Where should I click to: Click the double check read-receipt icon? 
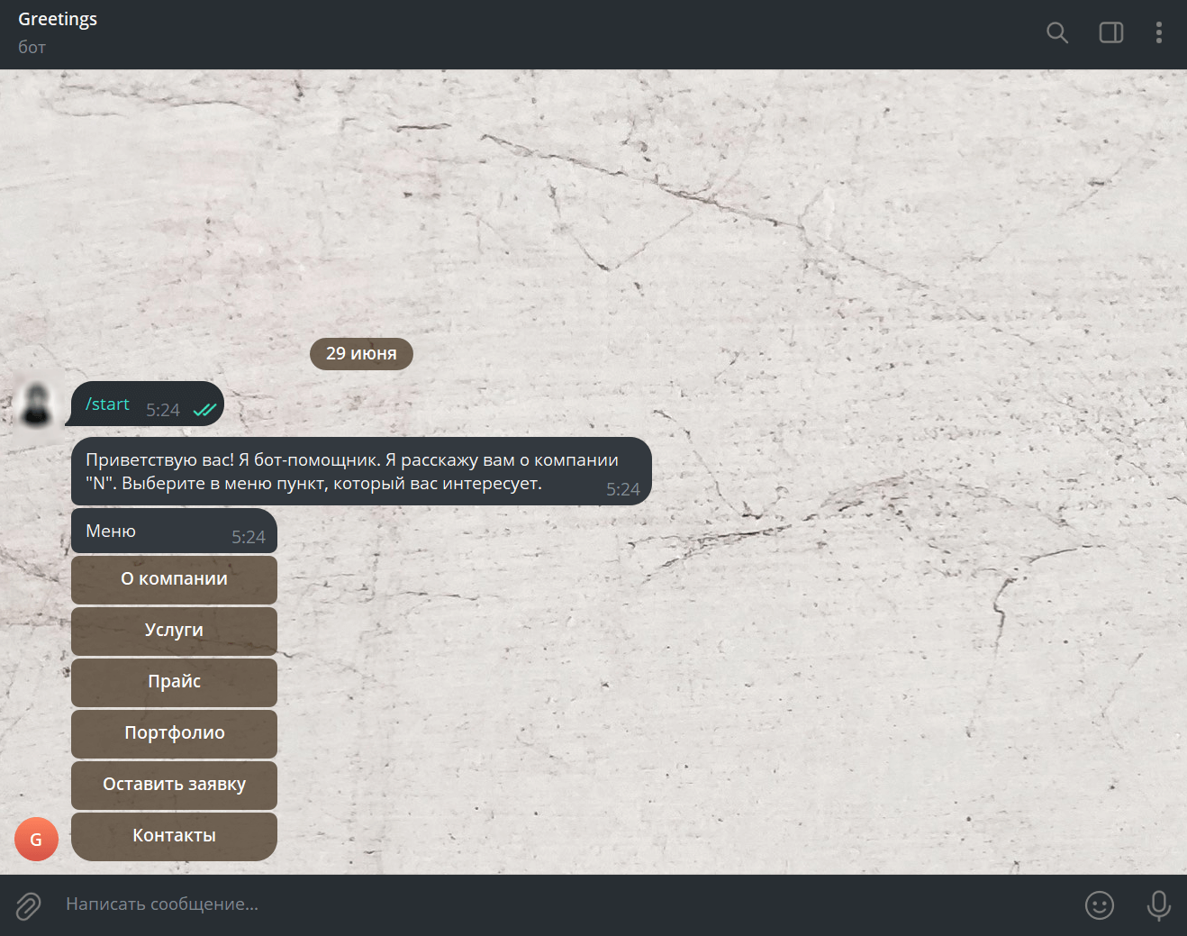pos(205,410)
